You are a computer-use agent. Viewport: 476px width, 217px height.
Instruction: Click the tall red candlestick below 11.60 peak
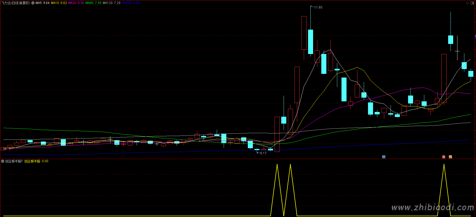[x=304, y=33]
